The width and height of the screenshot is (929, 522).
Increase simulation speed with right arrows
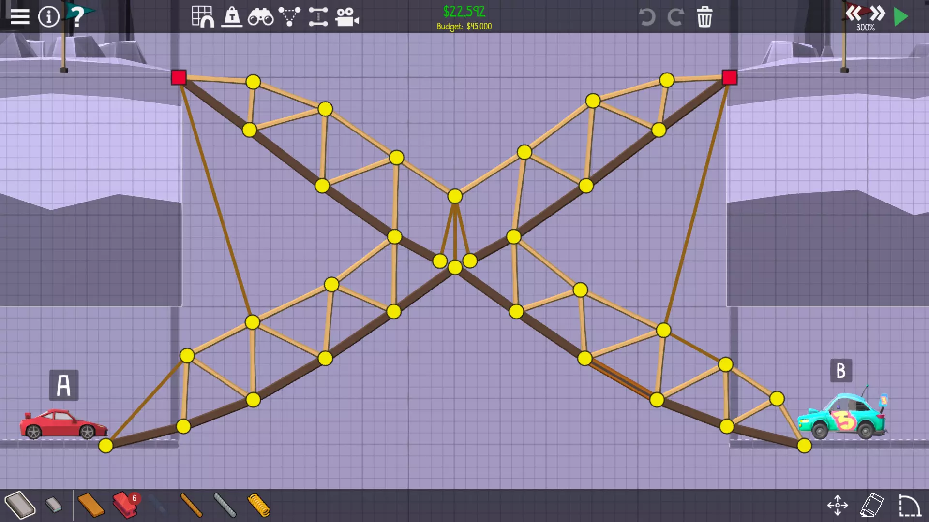point(877,13)
